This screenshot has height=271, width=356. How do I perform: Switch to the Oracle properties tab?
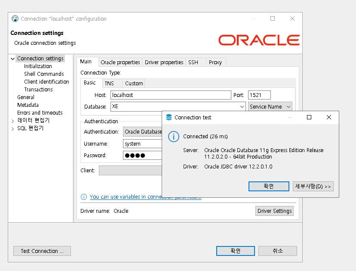point(120,62)
